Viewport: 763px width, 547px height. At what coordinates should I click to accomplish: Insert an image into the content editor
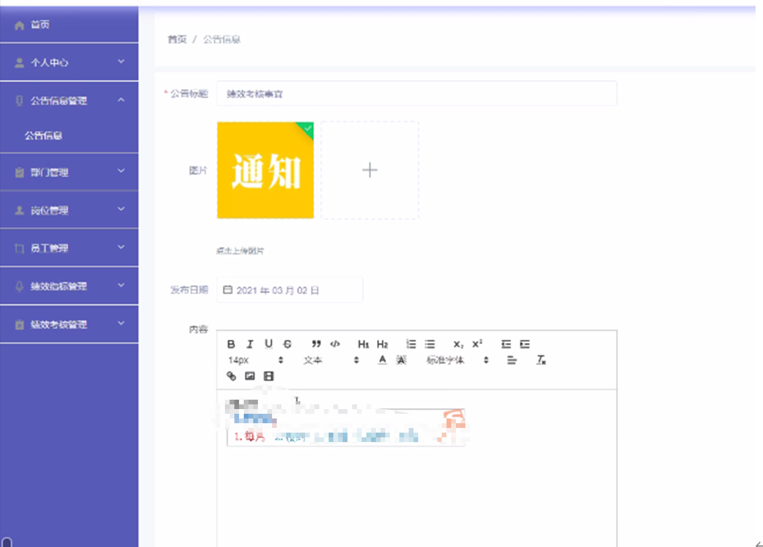point(249,376)
